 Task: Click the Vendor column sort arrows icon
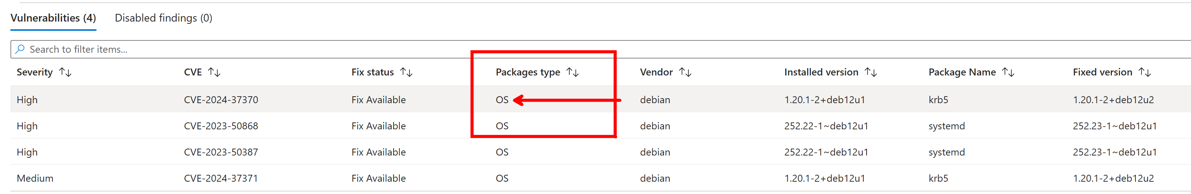(x=685, y=72)
